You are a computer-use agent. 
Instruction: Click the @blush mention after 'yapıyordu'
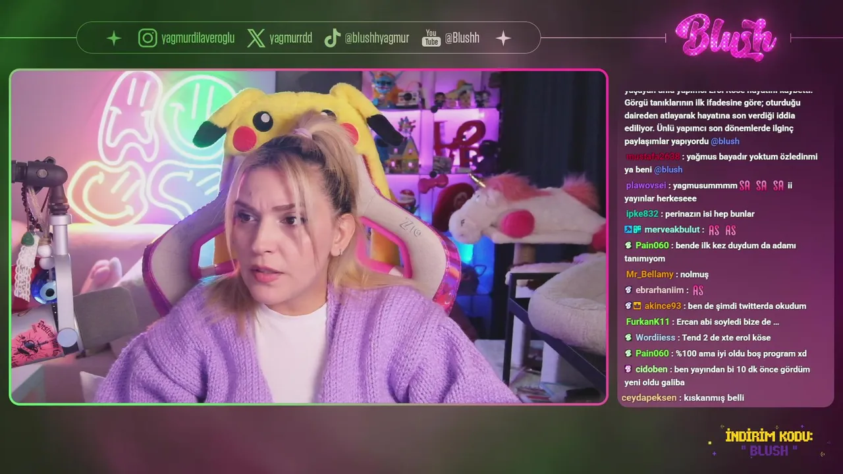pos(724,142)
